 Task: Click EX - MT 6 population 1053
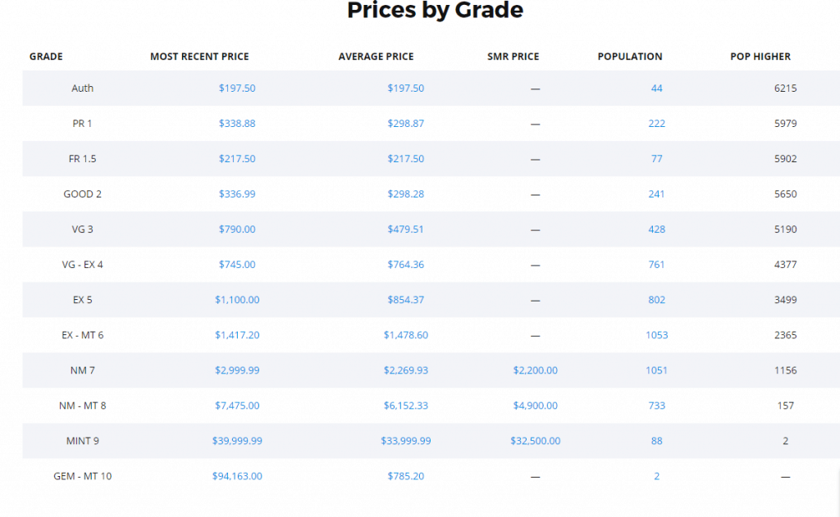point(656,335)
